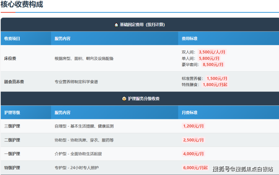Select the 床位费 row label
The height and width of the screenshot is (175, 279).
(10, 58)
